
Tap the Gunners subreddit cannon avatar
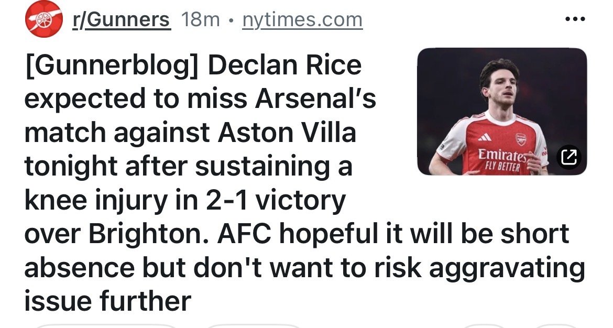coord(43,19)
